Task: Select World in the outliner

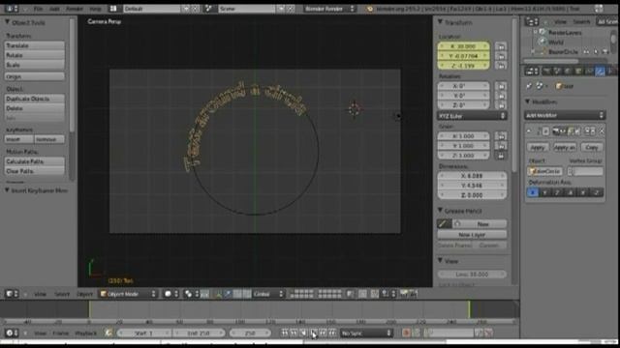Action: (x=555, y=43)
